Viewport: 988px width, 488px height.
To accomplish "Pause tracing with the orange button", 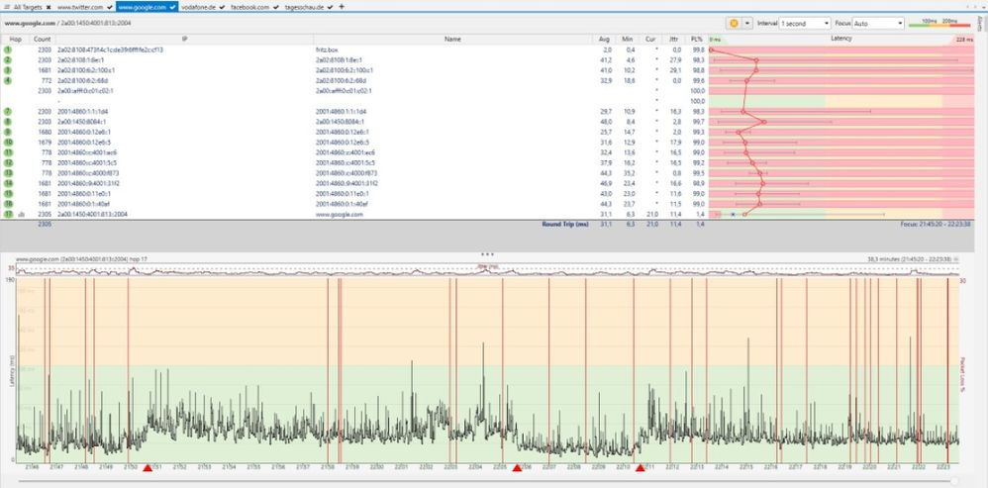I will point(734,24).
